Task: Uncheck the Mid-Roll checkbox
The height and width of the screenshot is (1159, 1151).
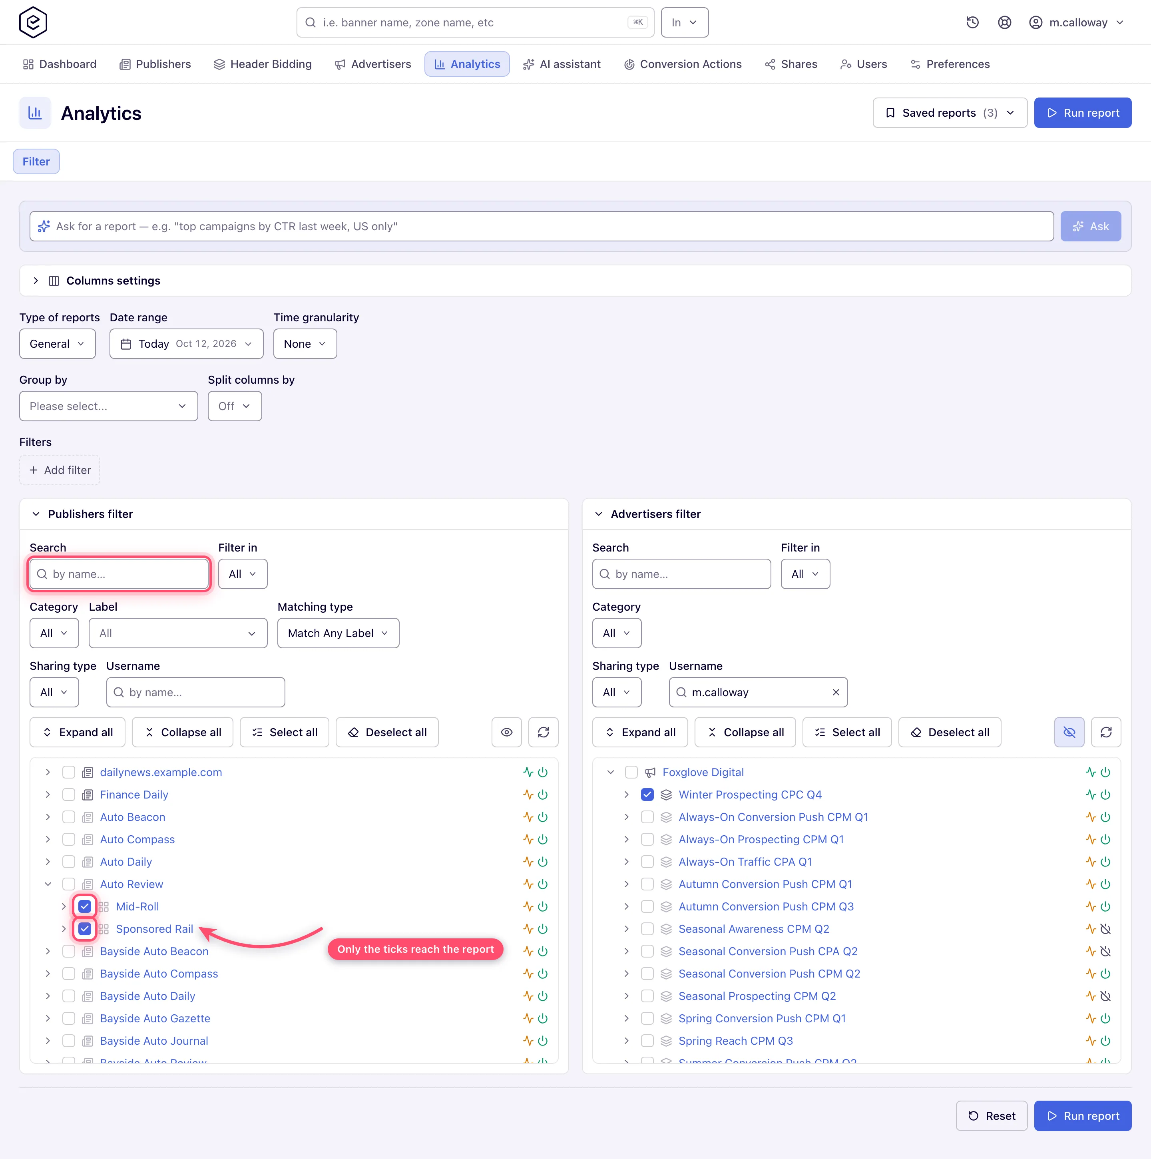Action: (85, 906)
